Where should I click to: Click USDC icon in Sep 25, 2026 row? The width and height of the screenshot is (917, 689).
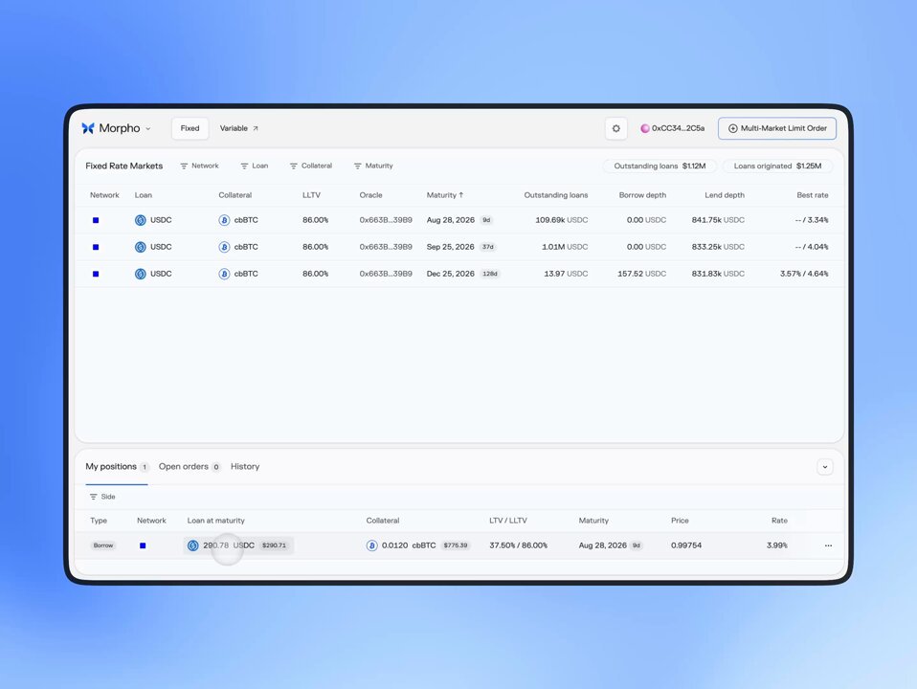click(x=141, y=248)
